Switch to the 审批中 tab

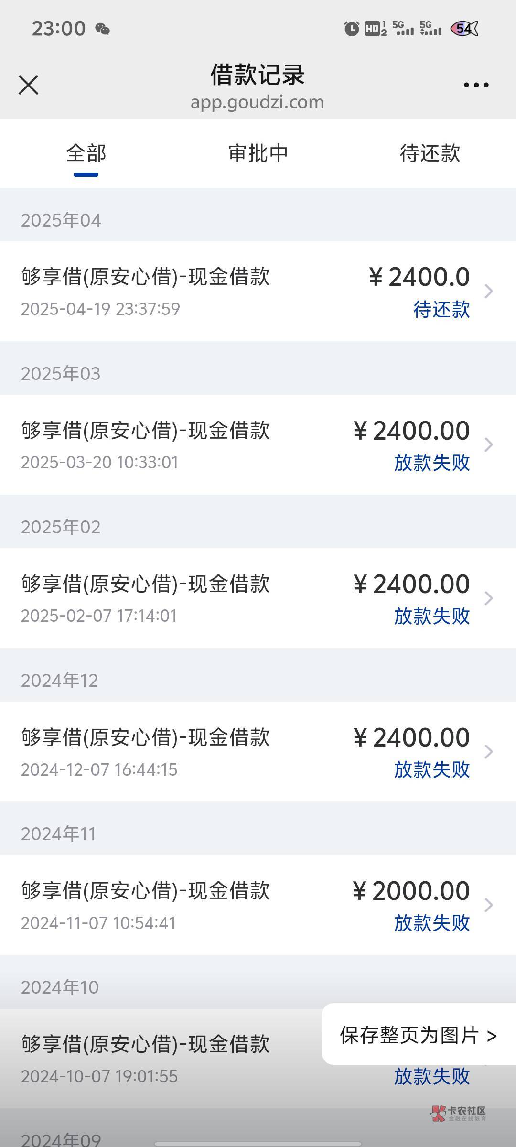(x=258, y=153)
